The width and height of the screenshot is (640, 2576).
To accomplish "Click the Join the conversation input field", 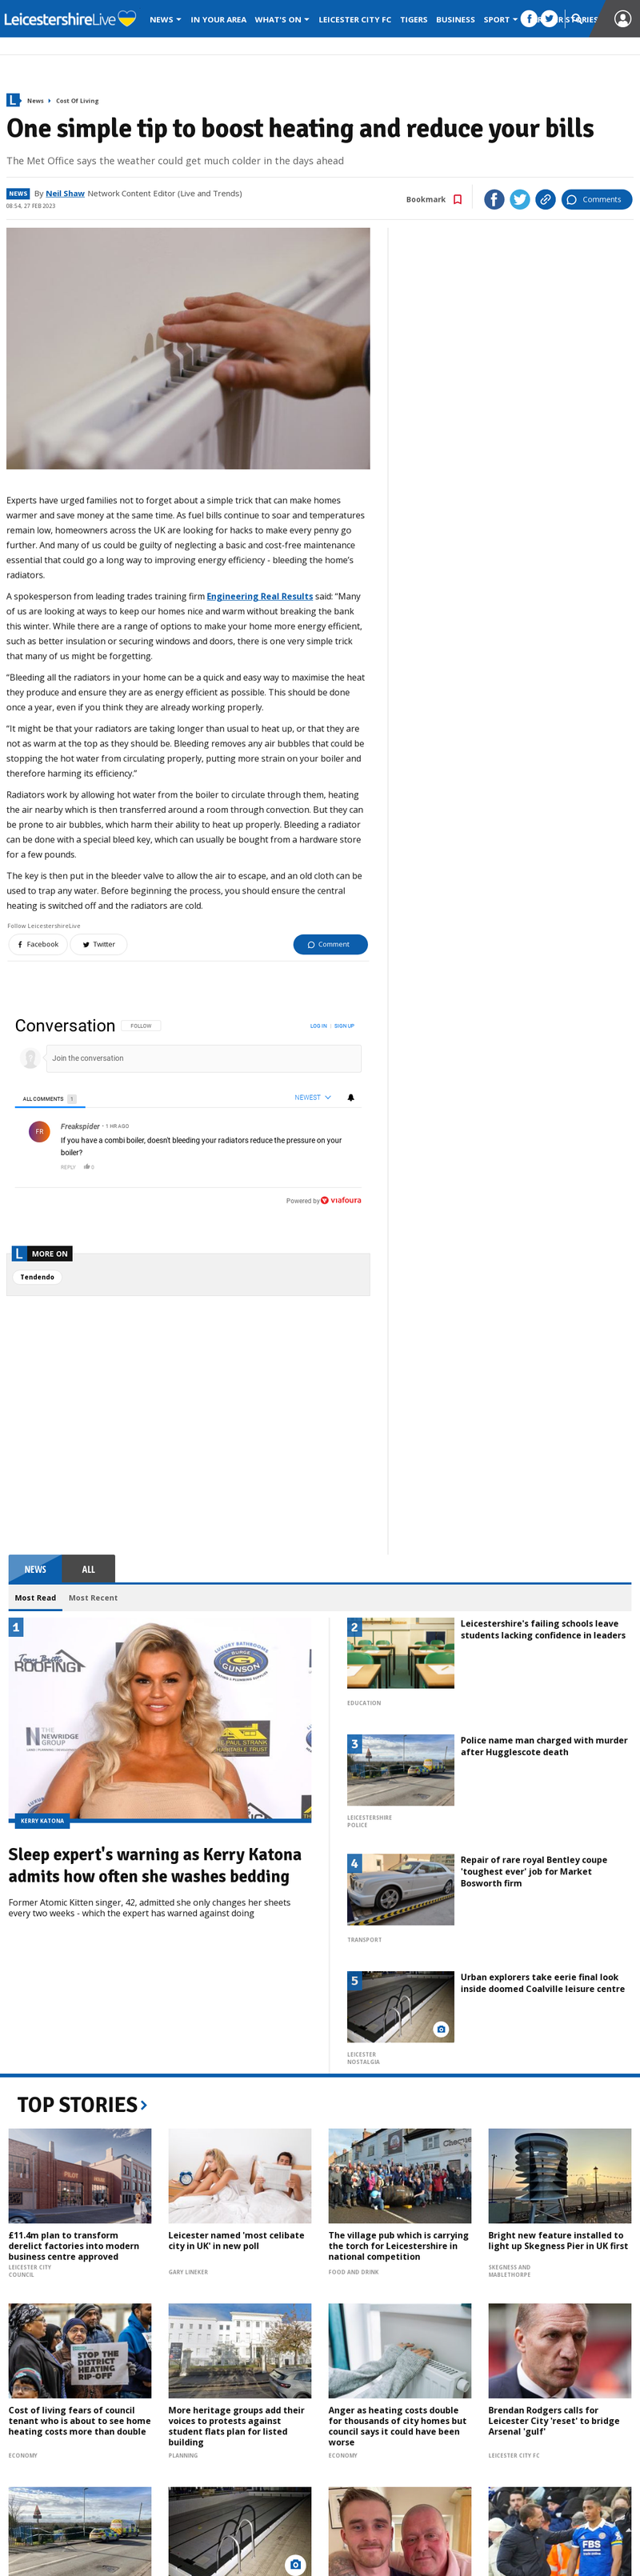I will [204, 1058].
